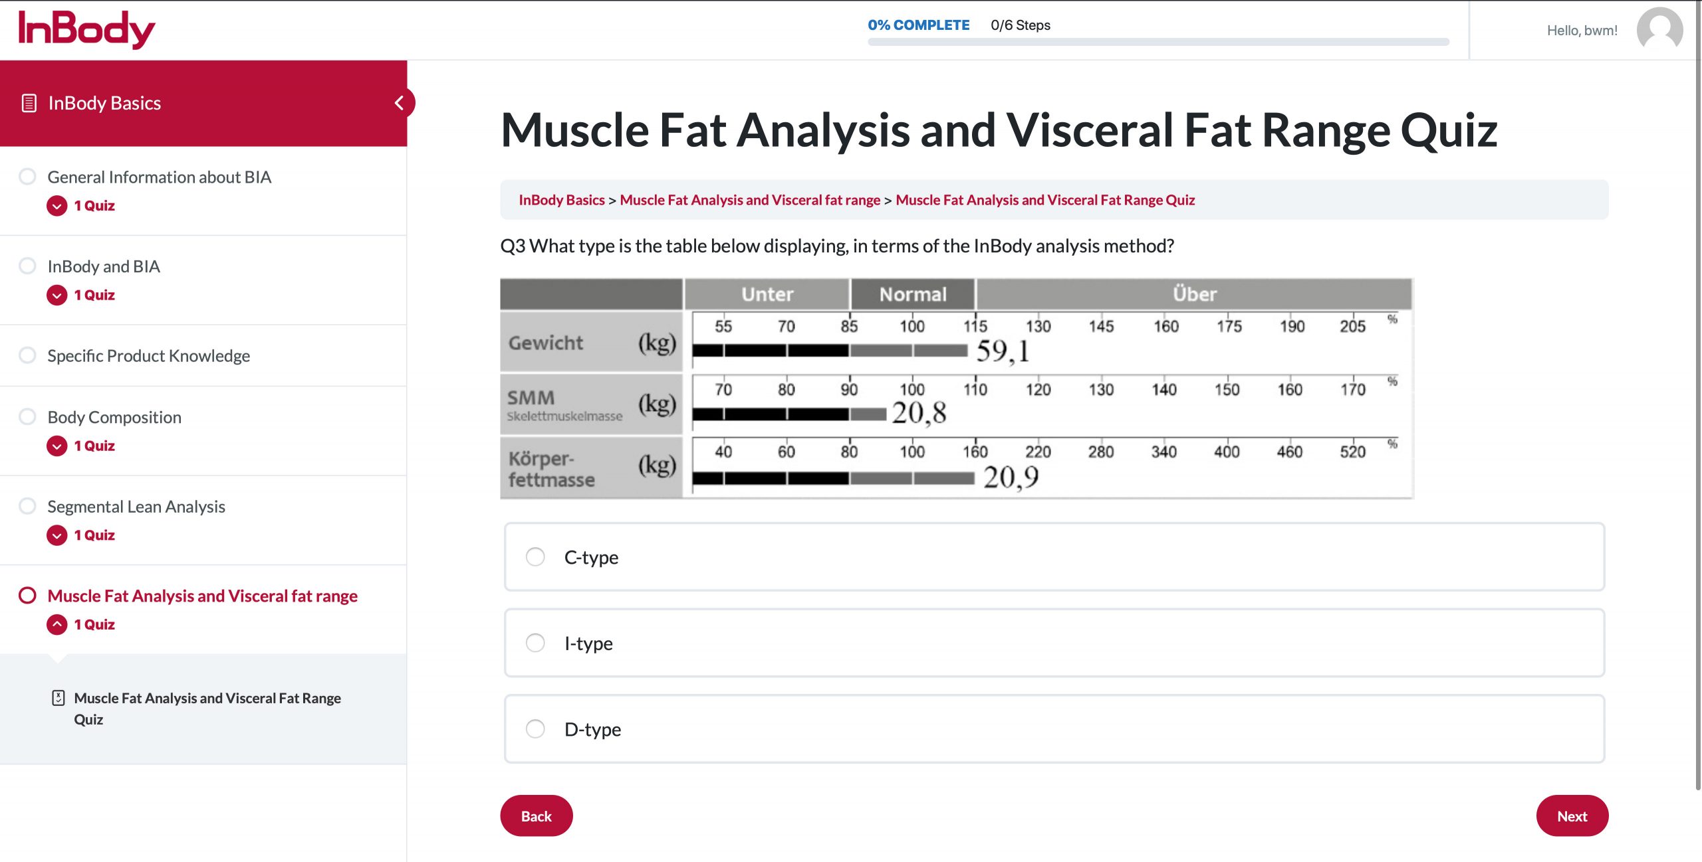Click the InBody Basics breadcrumb link
1702x862 pixels.
click(x=561, y=200)
